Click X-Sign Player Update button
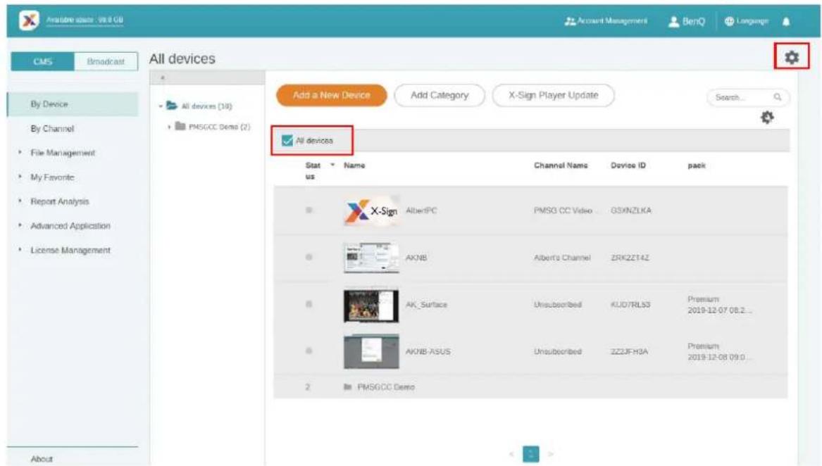 pos(553,96)
